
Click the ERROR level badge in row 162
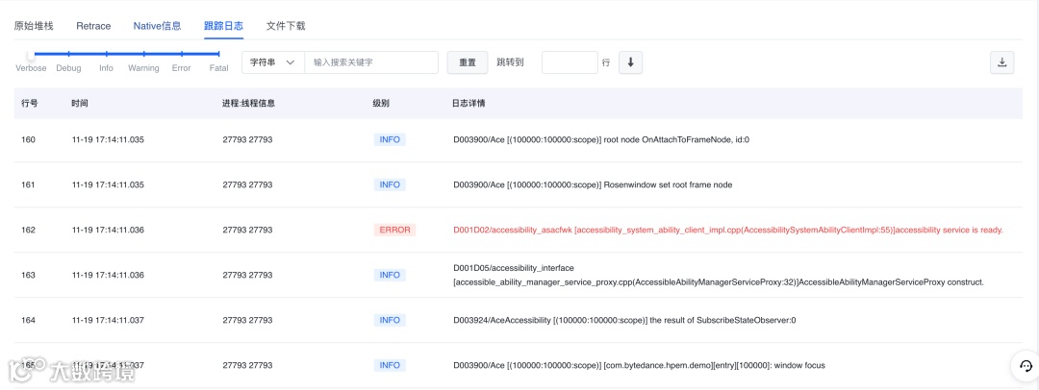pos(394,230)
